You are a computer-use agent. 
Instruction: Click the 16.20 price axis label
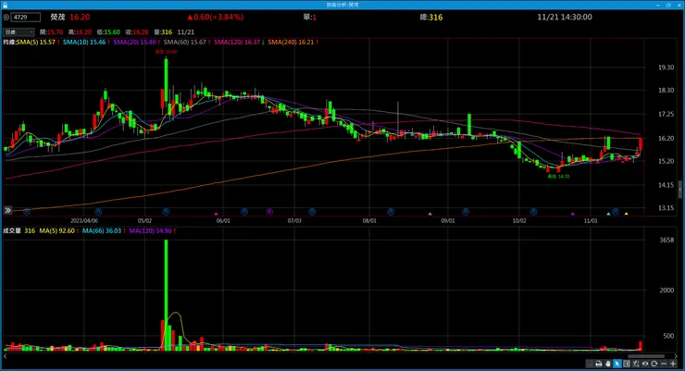(x=666, y=139)
